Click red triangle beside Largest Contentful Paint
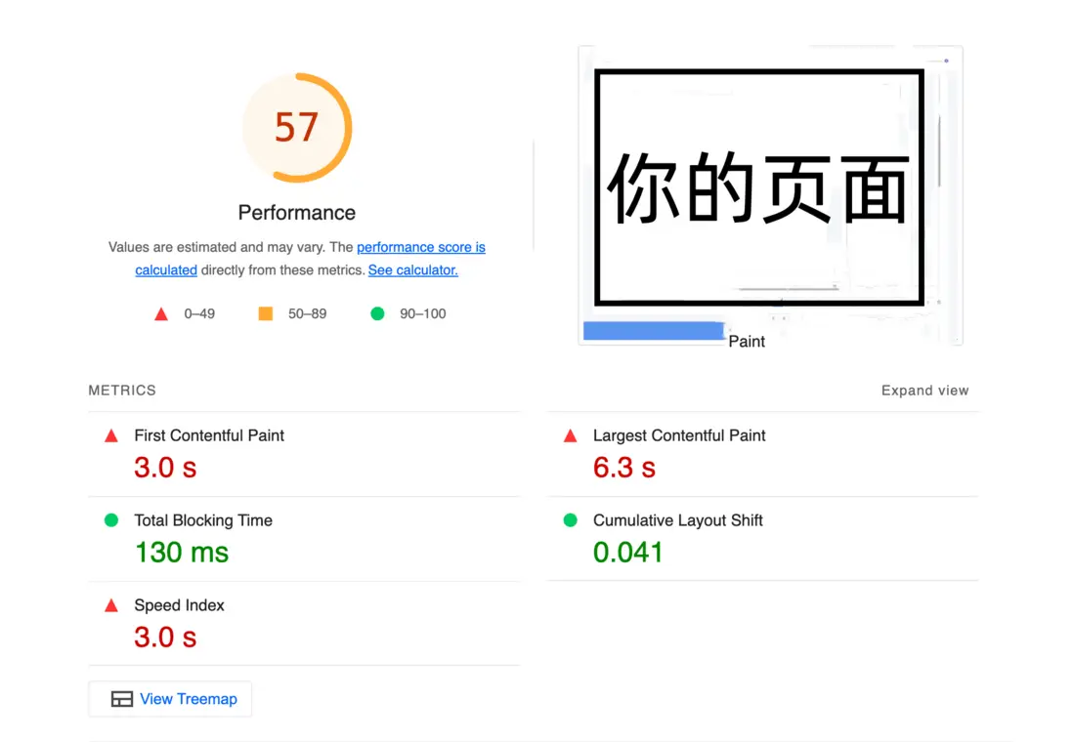This screenshot has width=1073, height=742. tap(570, 435)
